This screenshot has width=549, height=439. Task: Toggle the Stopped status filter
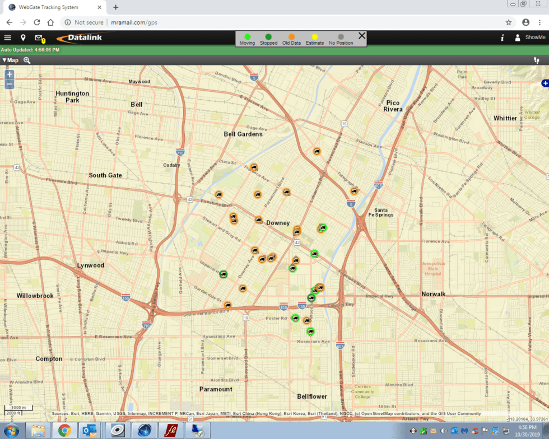pos(268,38)
